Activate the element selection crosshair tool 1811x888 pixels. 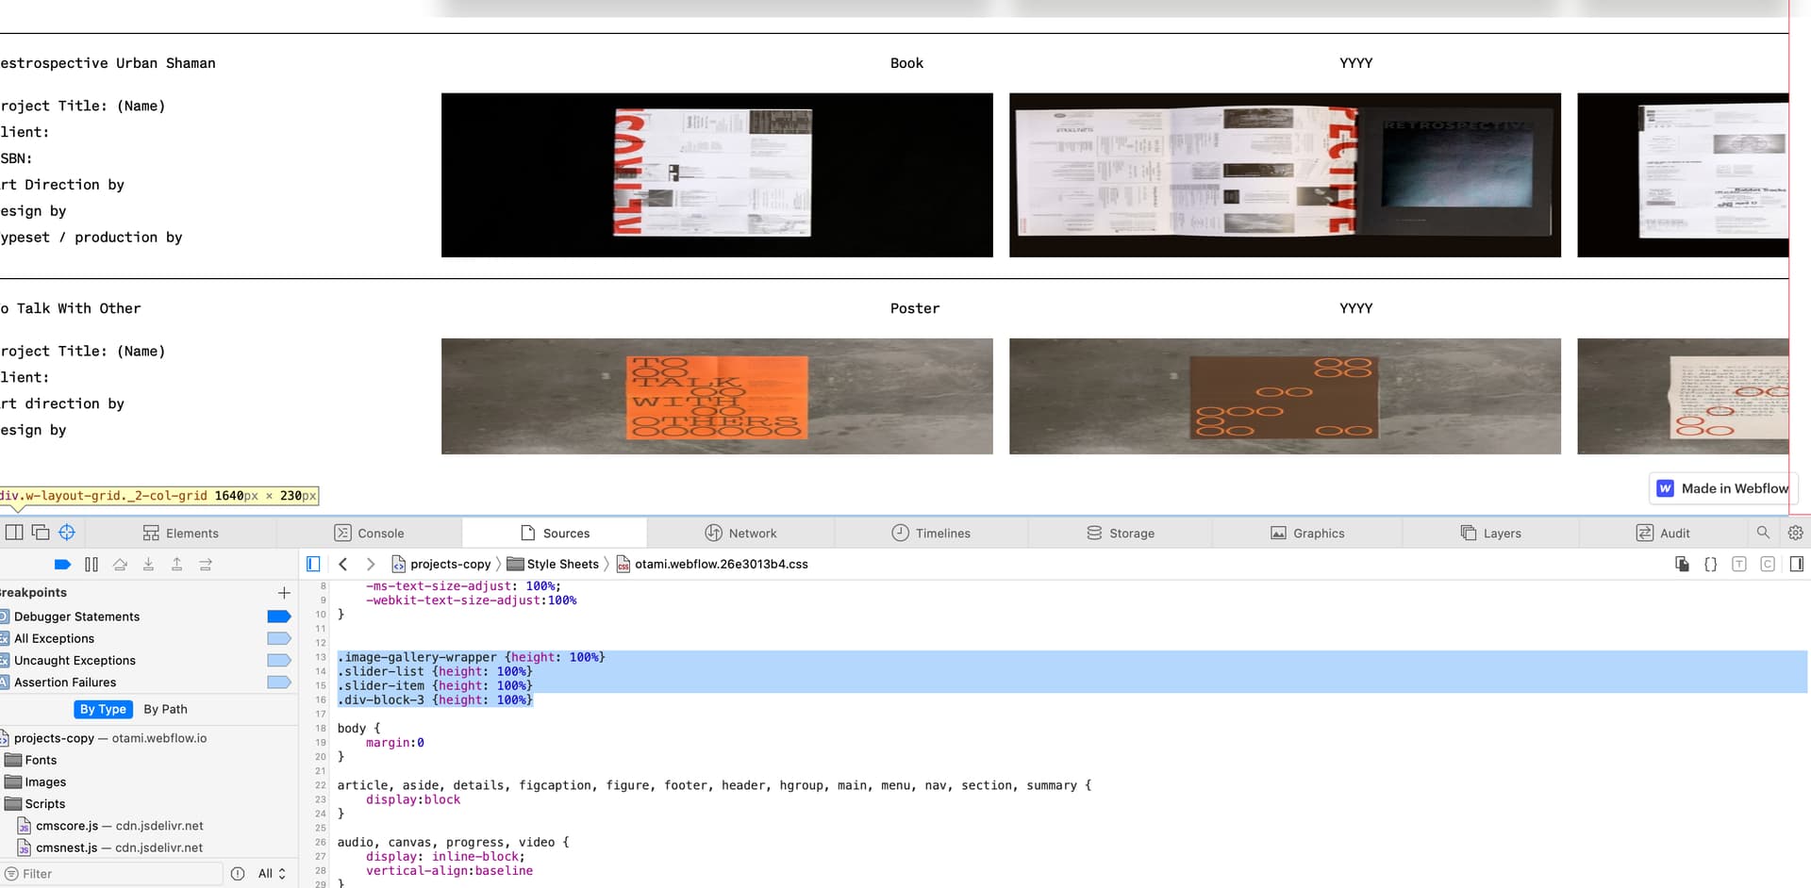pos(66,533)
